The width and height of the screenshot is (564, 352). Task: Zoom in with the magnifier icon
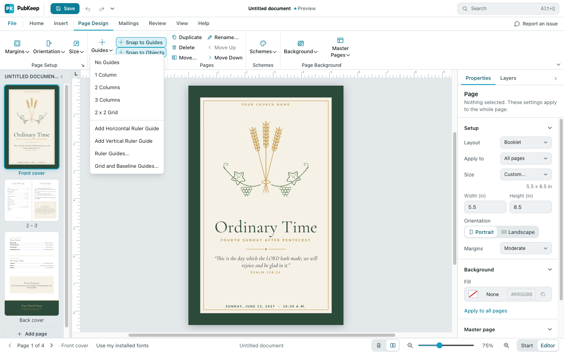506,345
